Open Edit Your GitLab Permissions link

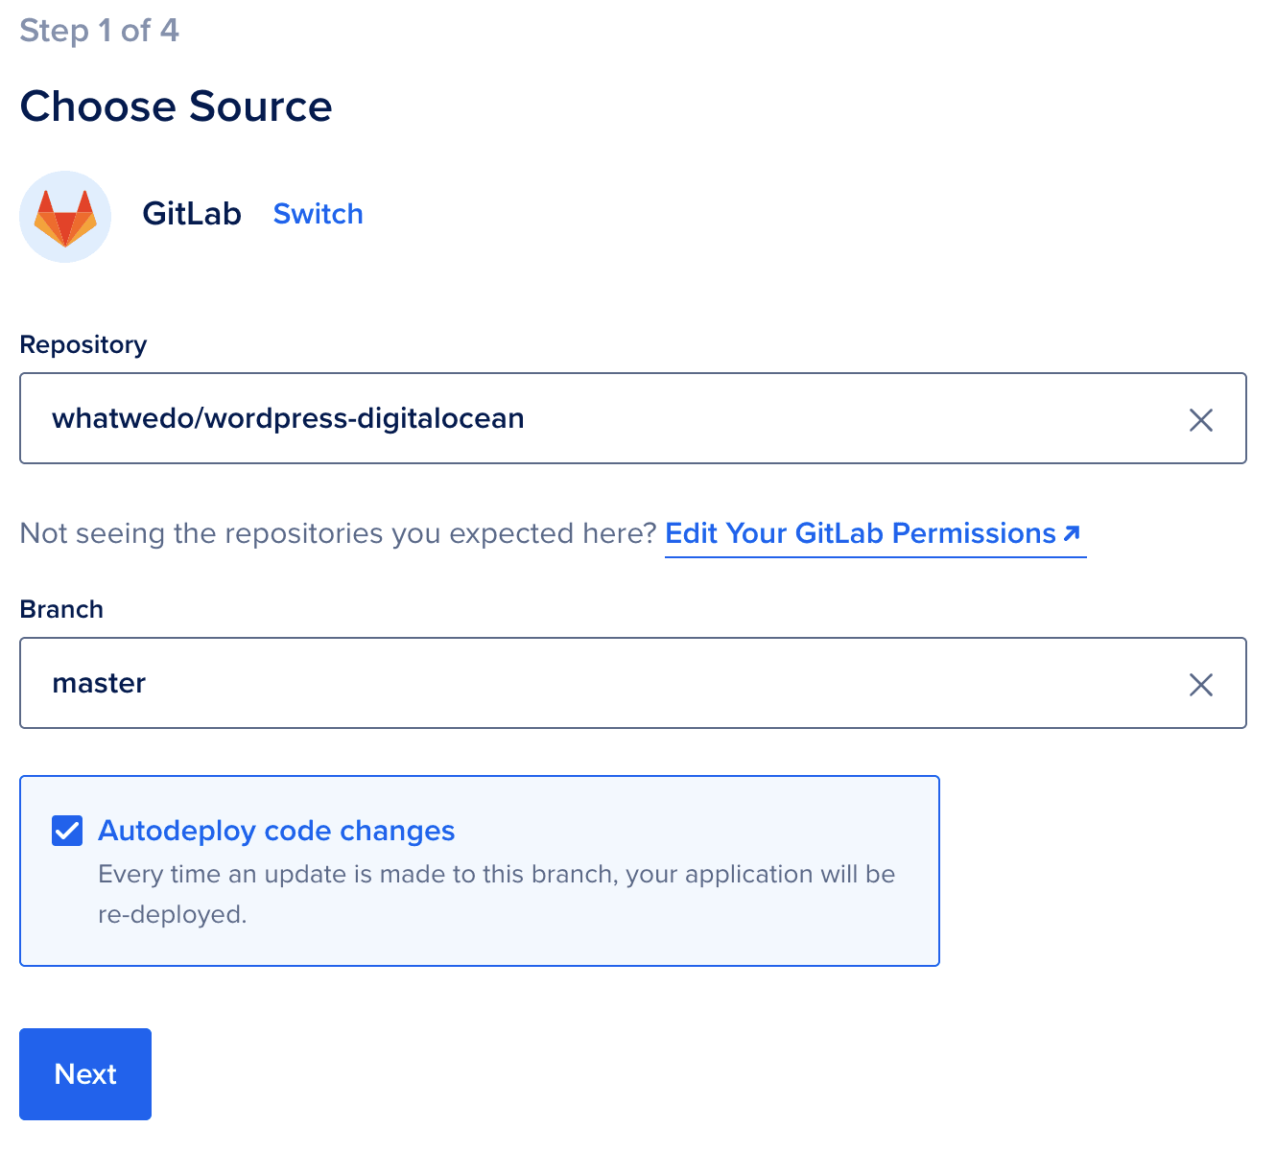coord(861,533)
